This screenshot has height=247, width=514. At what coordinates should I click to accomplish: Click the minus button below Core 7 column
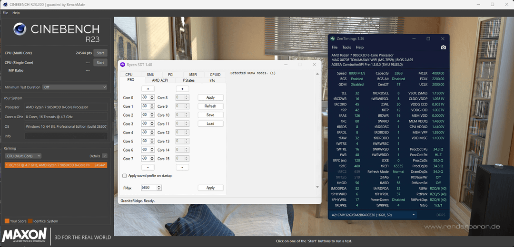click(148, 167)
